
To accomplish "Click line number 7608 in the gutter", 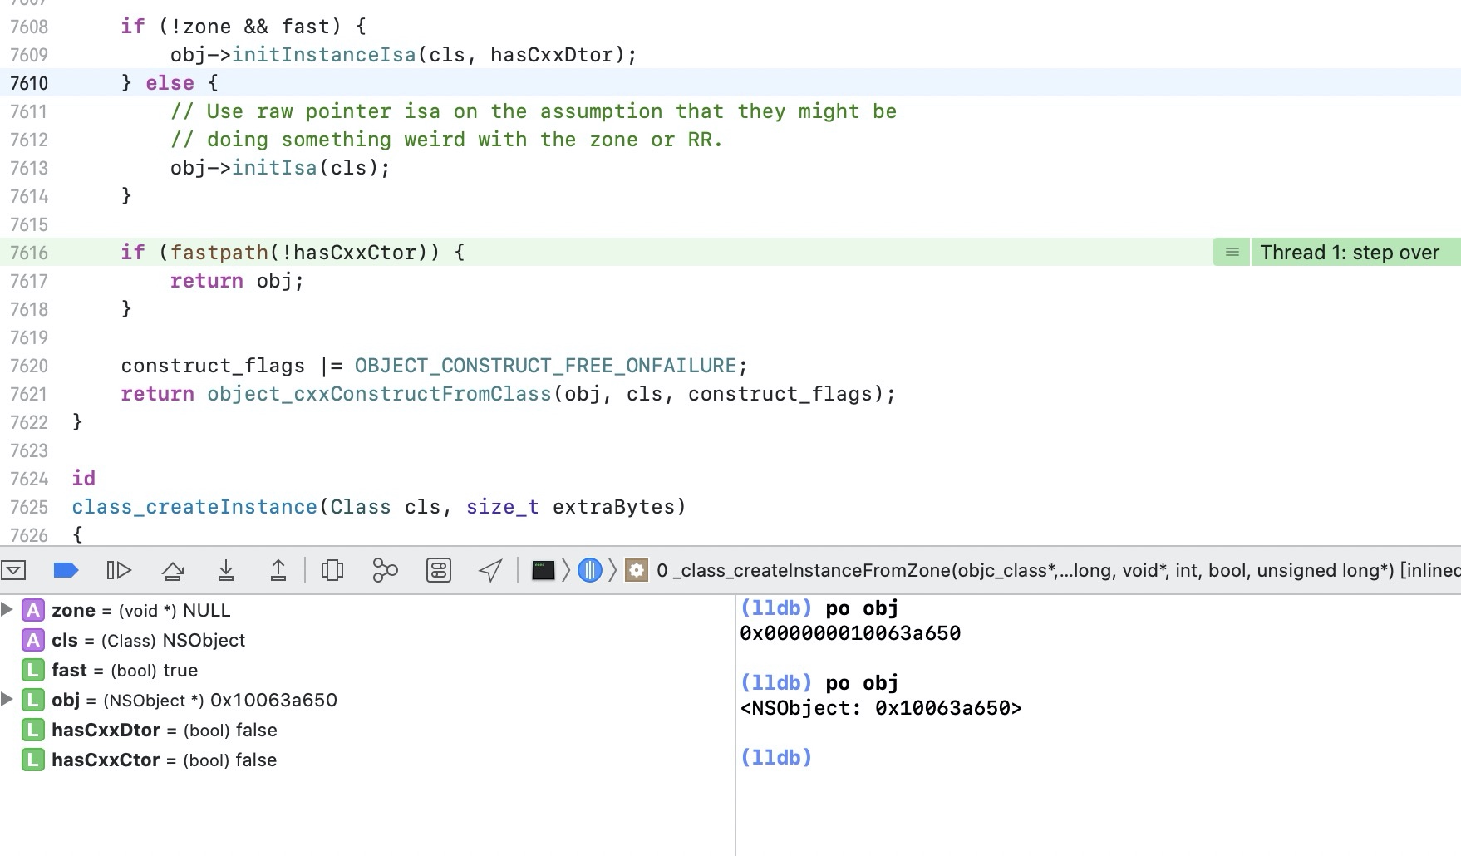I will [x=29, y=27].
